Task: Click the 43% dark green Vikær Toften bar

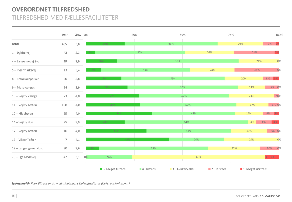Action: [127, 140]
